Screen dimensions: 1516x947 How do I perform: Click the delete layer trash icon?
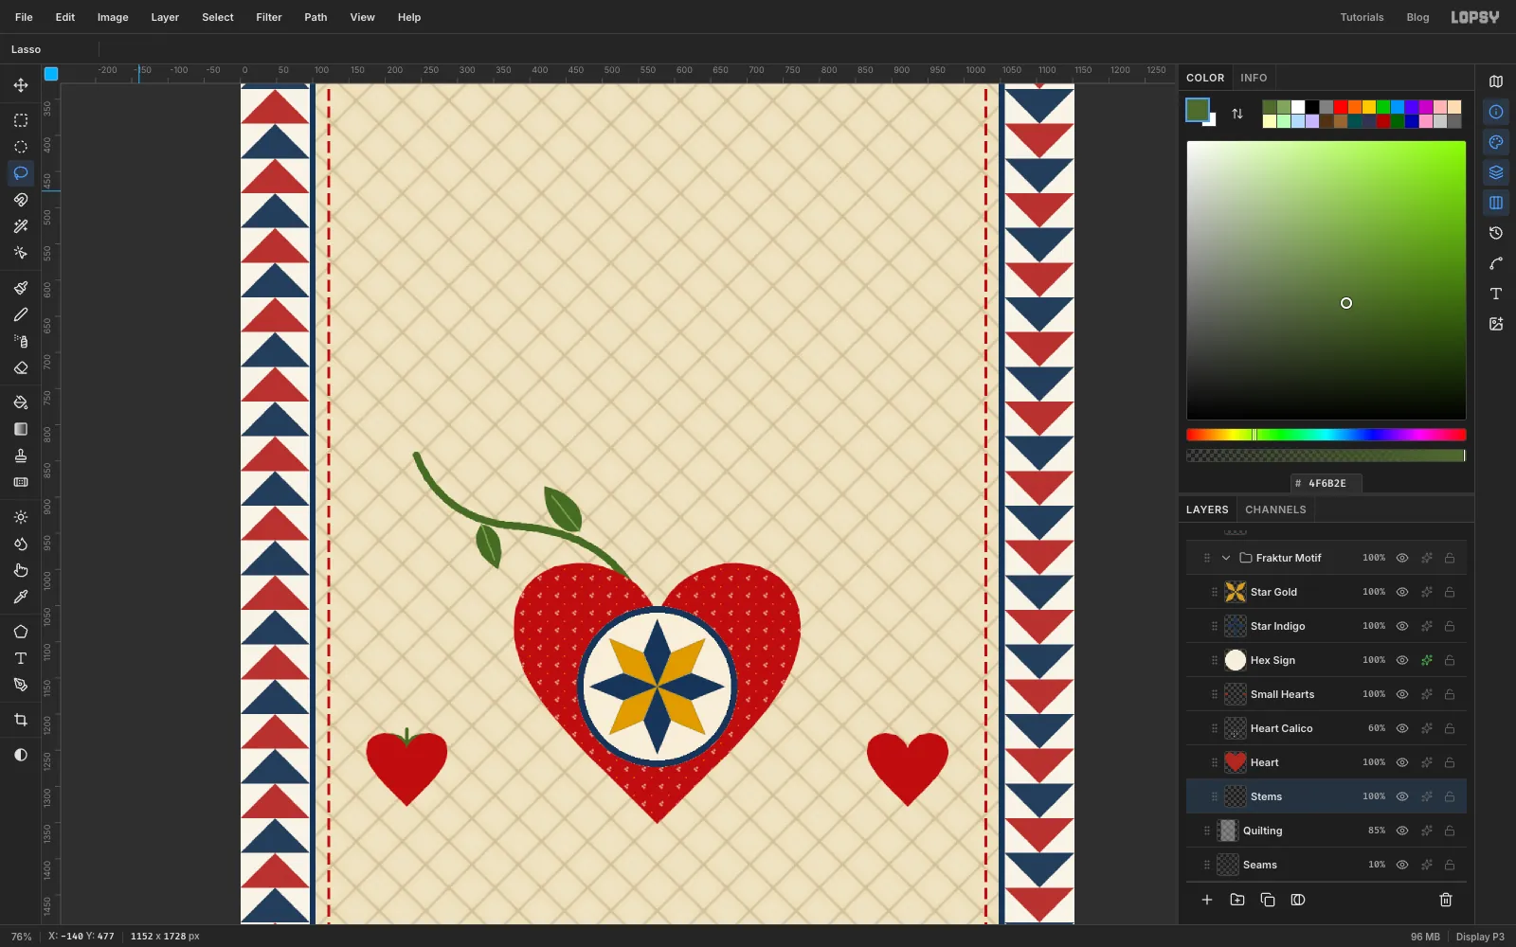(x=1446, y=900)
